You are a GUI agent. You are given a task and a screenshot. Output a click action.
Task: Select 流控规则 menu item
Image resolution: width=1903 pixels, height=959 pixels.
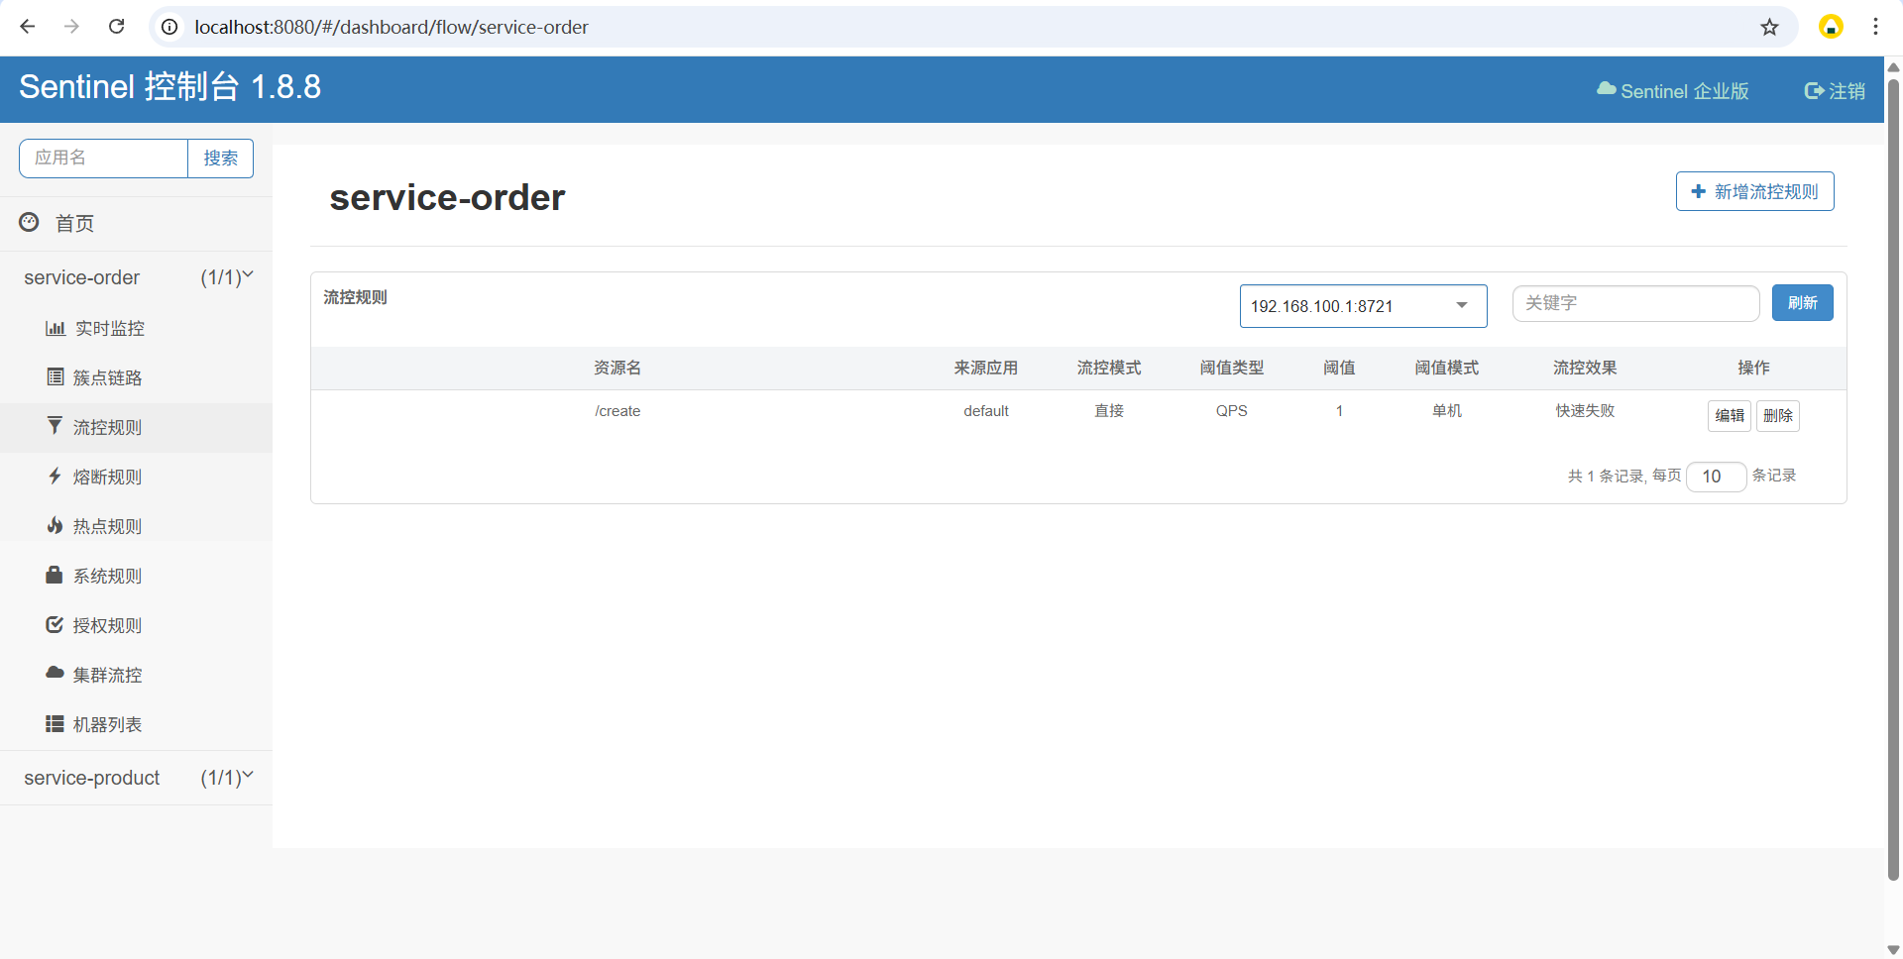(136, 427)
